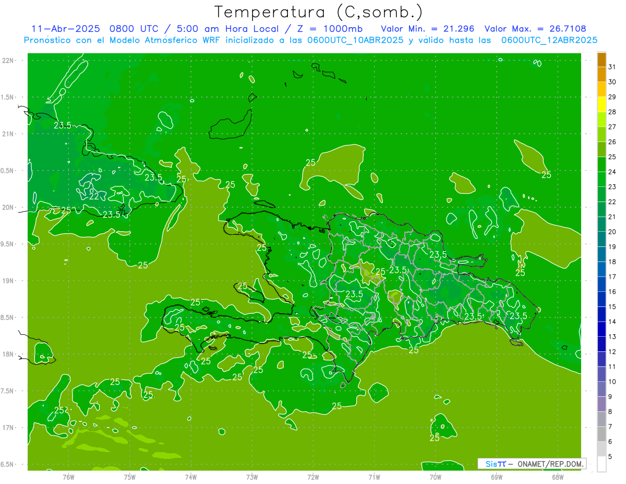Click the '74W' longitude axis label

(x=191, y=477)
